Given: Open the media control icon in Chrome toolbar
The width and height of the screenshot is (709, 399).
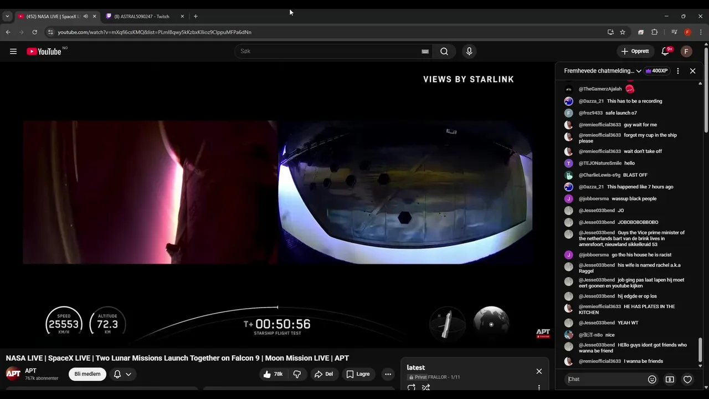Looking at the screenshot, I should (674, 32).
